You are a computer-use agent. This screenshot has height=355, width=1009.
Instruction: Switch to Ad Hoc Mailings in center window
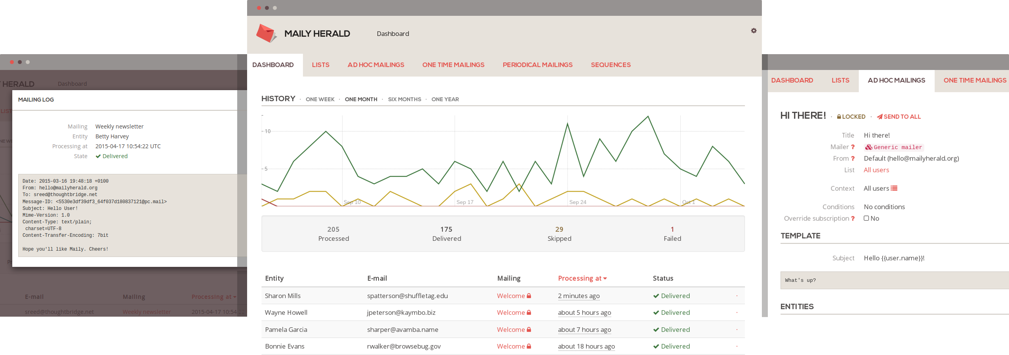pyautogui.click(x=376, y=65)
